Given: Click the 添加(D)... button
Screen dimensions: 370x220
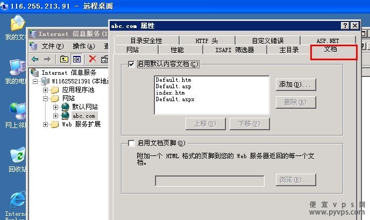Looking at the screenshot, I should [296, 84].
